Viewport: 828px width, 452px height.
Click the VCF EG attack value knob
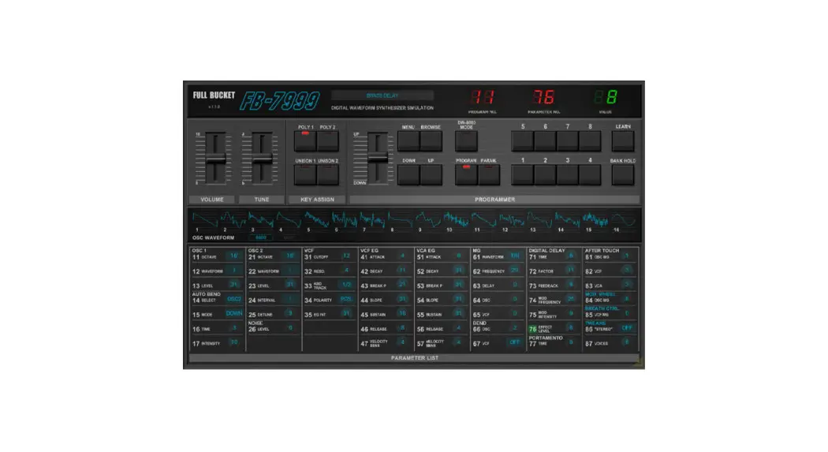401,256
